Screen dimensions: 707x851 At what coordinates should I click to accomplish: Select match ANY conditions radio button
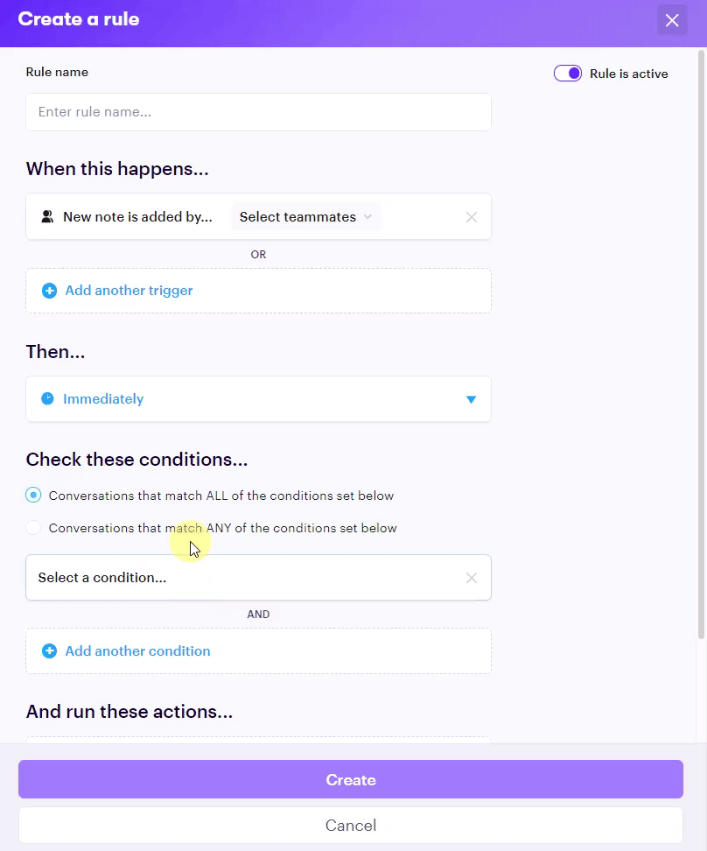(33, 528)
